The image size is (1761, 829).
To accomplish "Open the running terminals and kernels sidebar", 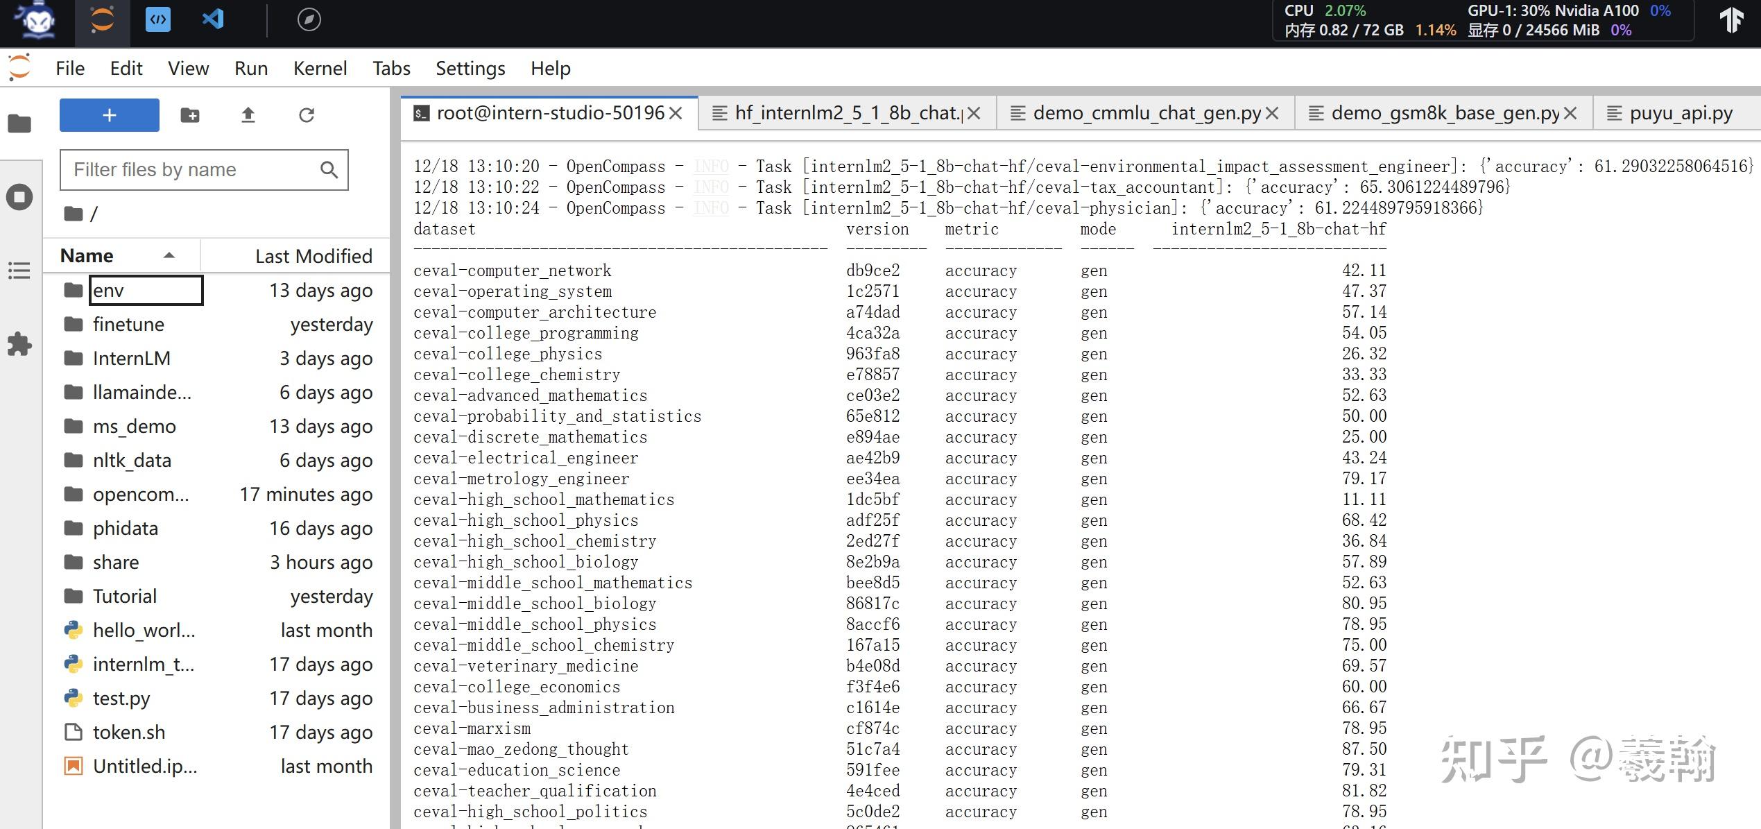I will (x=19, y=197).
